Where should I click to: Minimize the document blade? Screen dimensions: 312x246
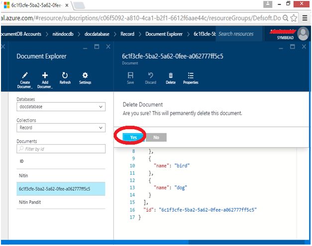tap(281, 48)
